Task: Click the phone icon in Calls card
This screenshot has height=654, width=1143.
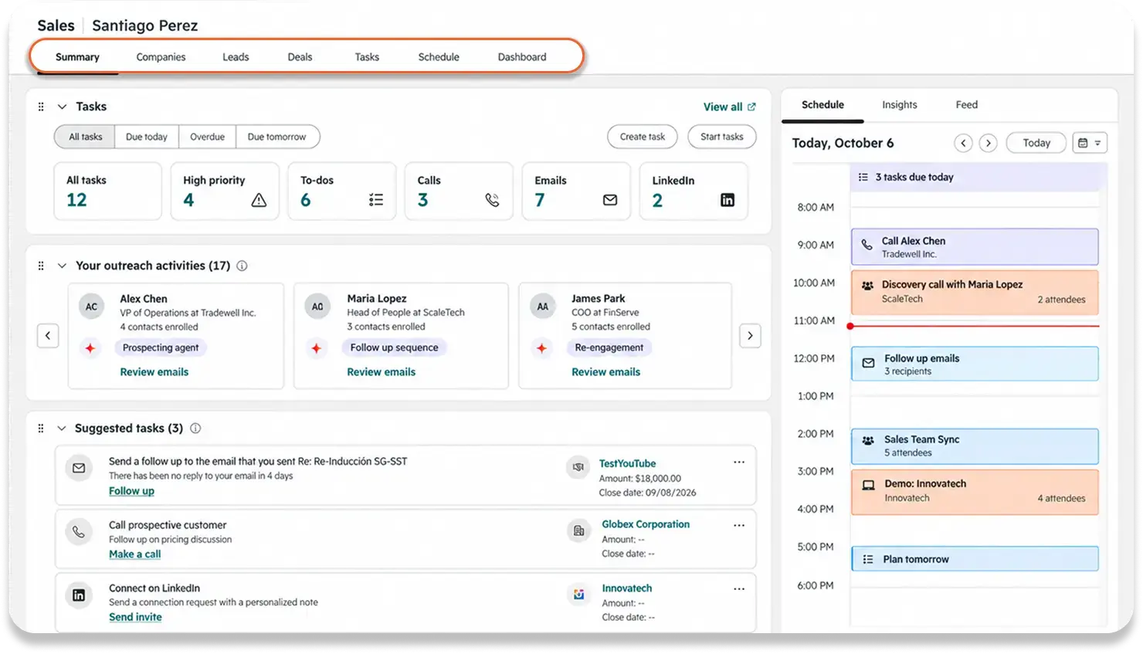Action: pos(492,200)
